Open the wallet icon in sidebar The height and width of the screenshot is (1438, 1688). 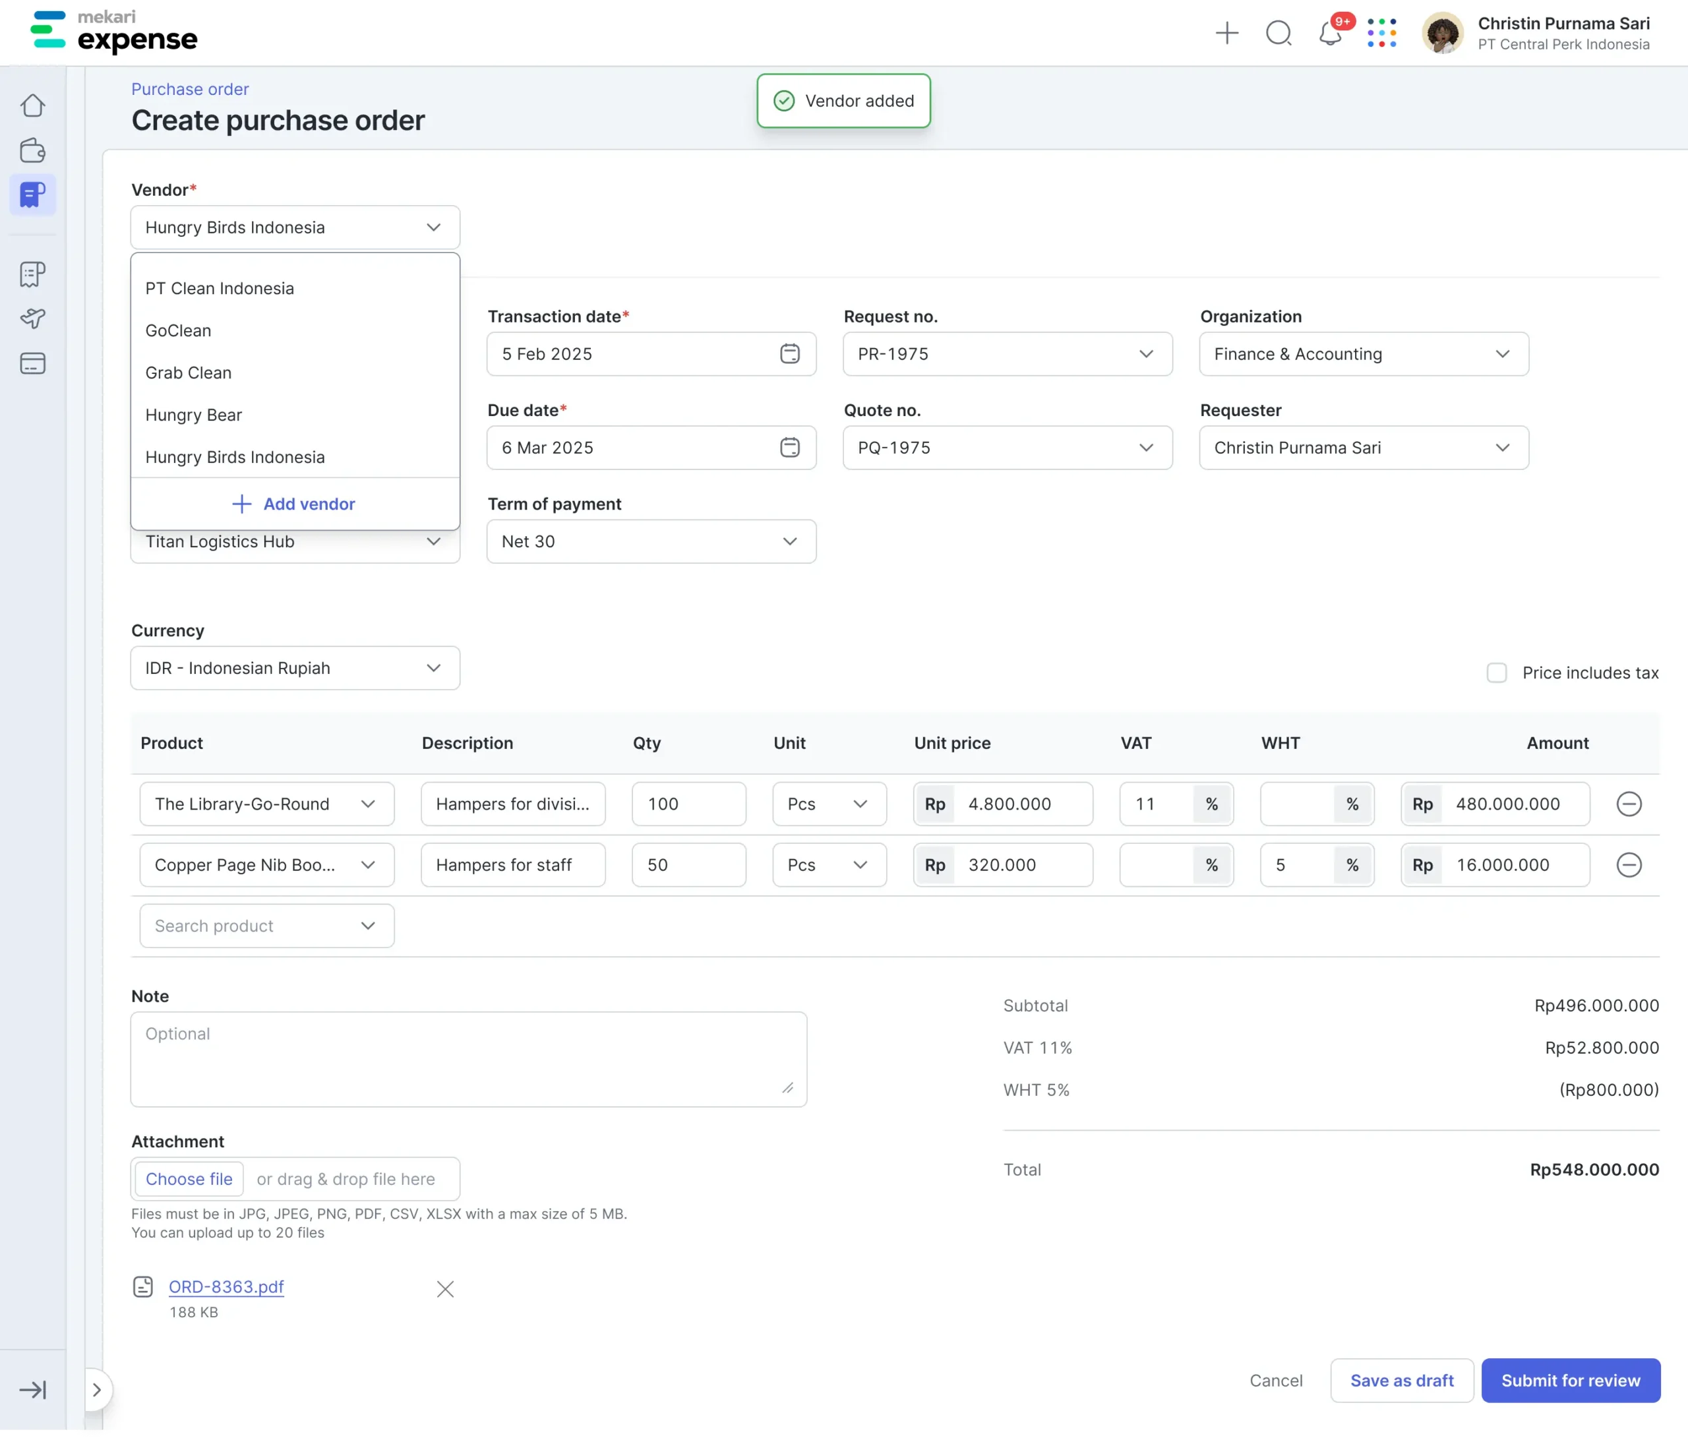[x=32, y=151]
